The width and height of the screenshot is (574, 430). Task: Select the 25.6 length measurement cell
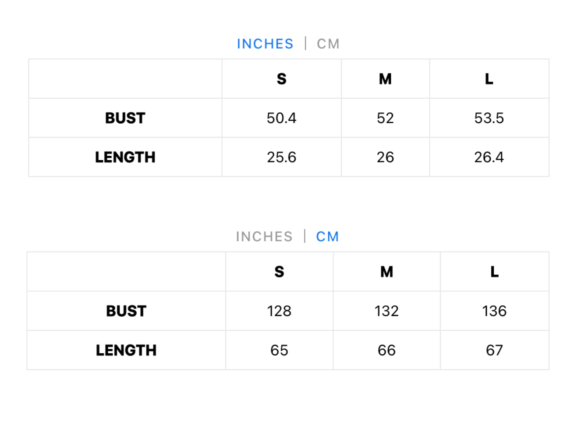click(281, 157)
